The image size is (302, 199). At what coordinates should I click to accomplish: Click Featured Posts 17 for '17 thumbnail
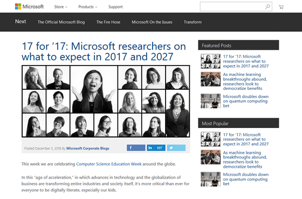click(210, 61)
